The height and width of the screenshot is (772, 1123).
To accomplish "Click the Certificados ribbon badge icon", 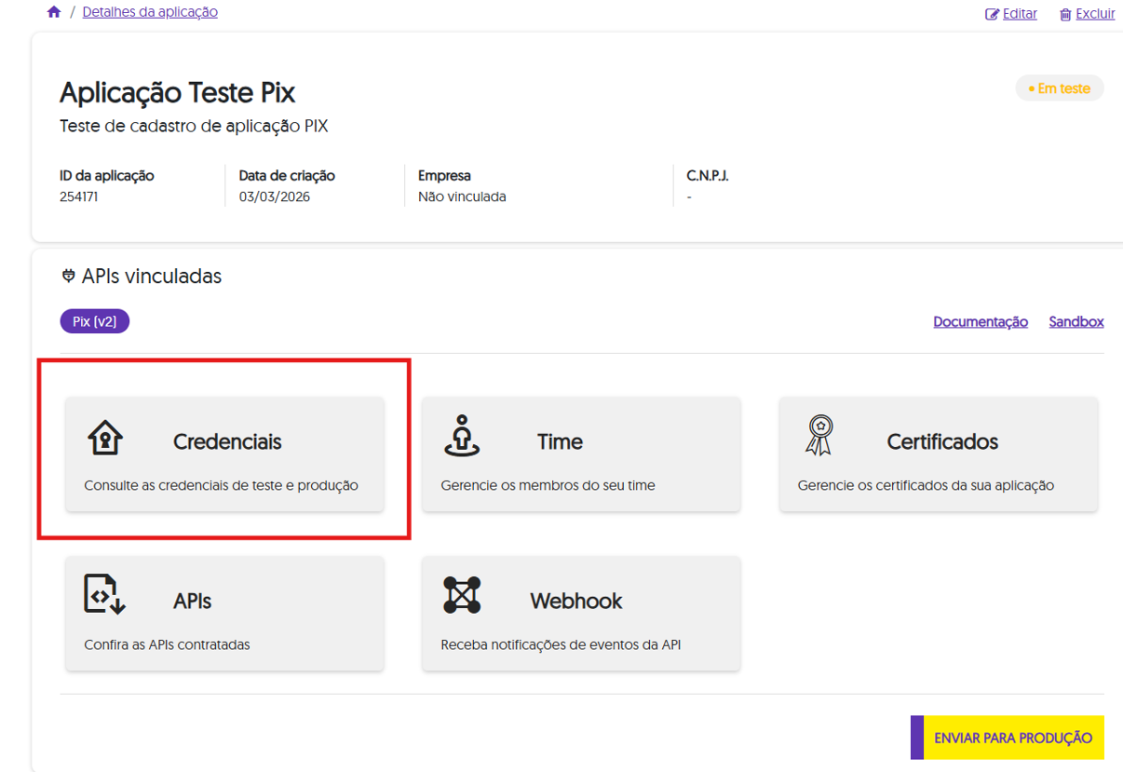I will pos(819,436).
